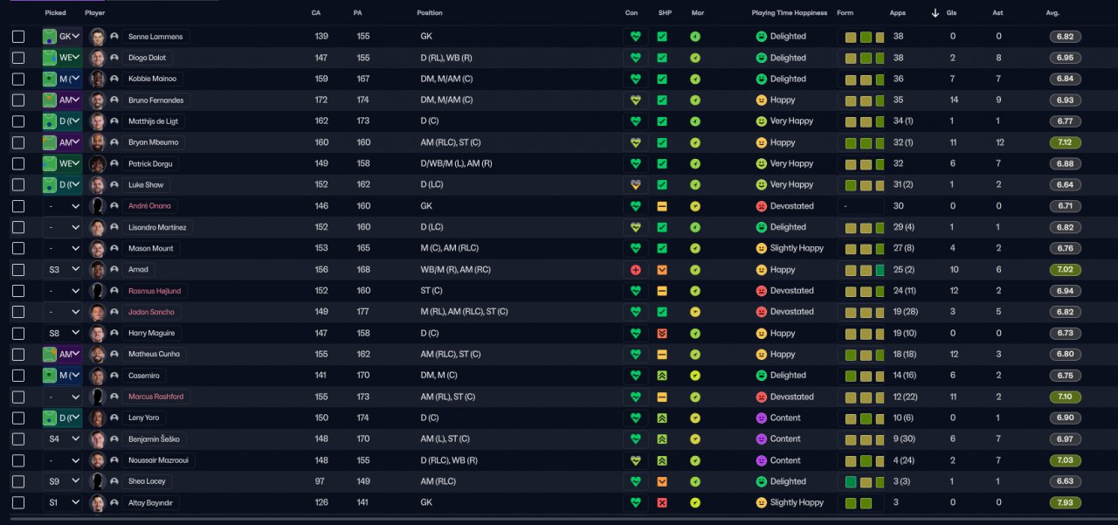Image resolution: width=1118 pixels, height=525 pixels.
Task: Toggle the checkbox for Benjamin Šeško
Action: (18, 439)
